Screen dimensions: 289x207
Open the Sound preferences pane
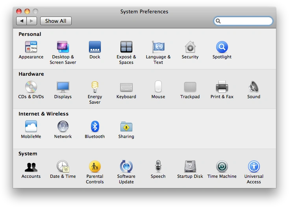tap(254, 87)
